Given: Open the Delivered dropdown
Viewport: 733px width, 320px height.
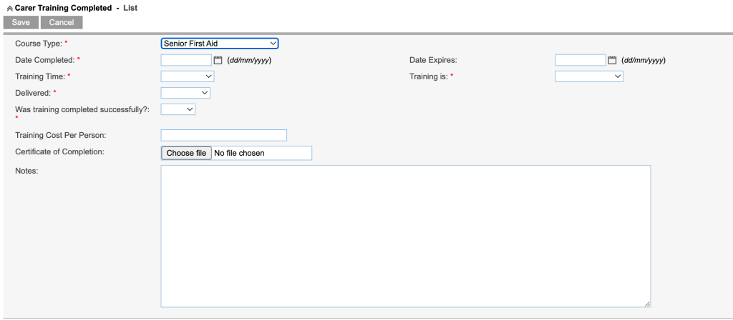Looking at the screenshot, I should point(185,93).
